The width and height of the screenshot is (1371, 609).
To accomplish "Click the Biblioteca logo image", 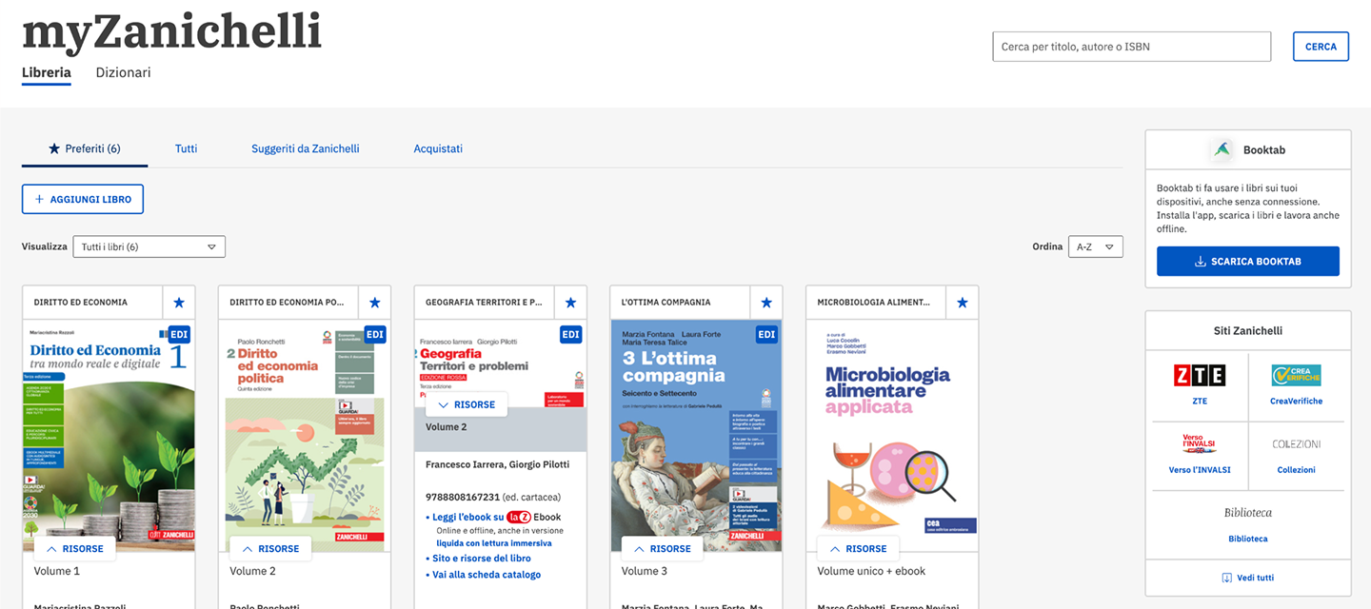I will 1247,513.
